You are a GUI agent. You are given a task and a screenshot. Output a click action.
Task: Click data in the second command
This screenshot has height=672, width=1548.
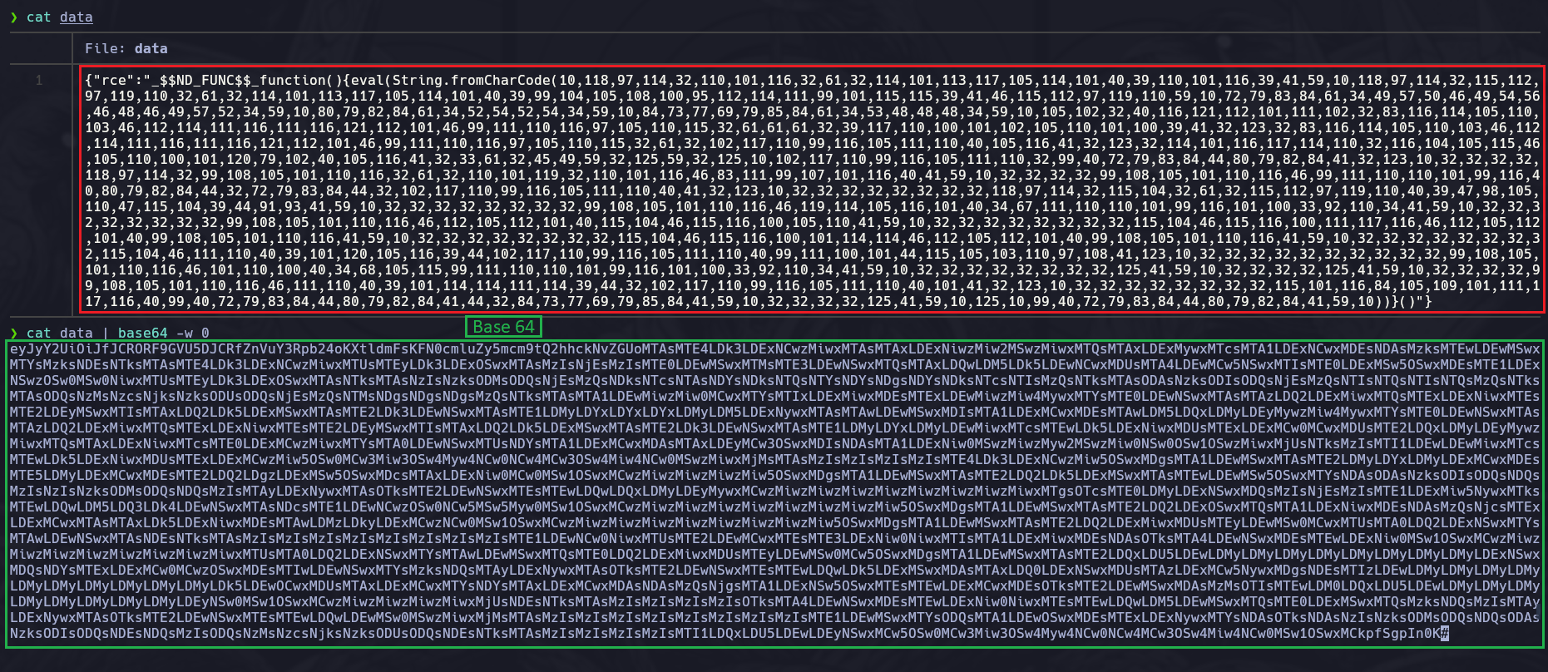tap(76, 334)
